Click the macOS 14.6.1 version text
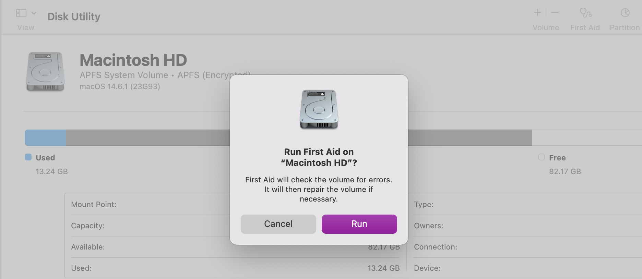Viewport: 642px width, 279px height. [x=120, y=86]
